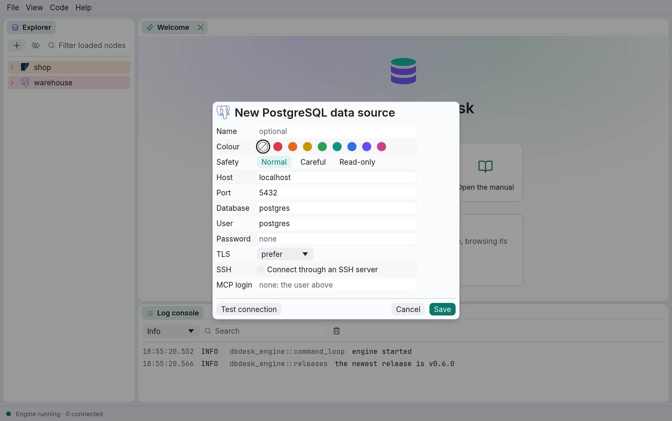Click the open book manual icon

485,166
